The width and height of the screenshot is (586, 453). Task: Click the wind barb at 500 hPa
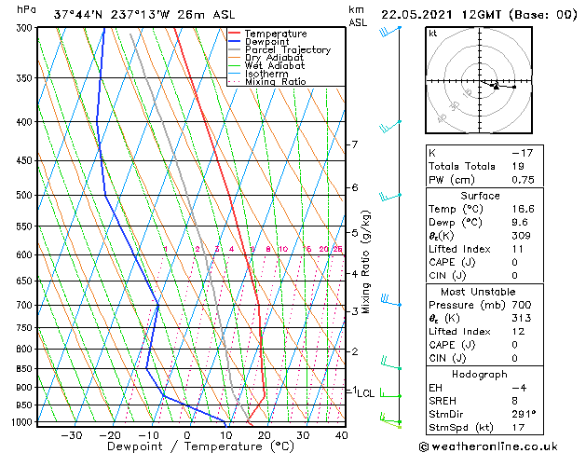click(x=389, y=197)
